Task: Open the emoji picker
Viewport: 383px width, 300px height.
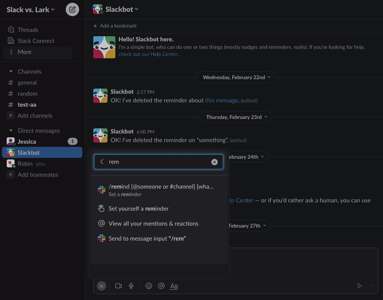Action: pyautogui.click(x=149, y=286)
